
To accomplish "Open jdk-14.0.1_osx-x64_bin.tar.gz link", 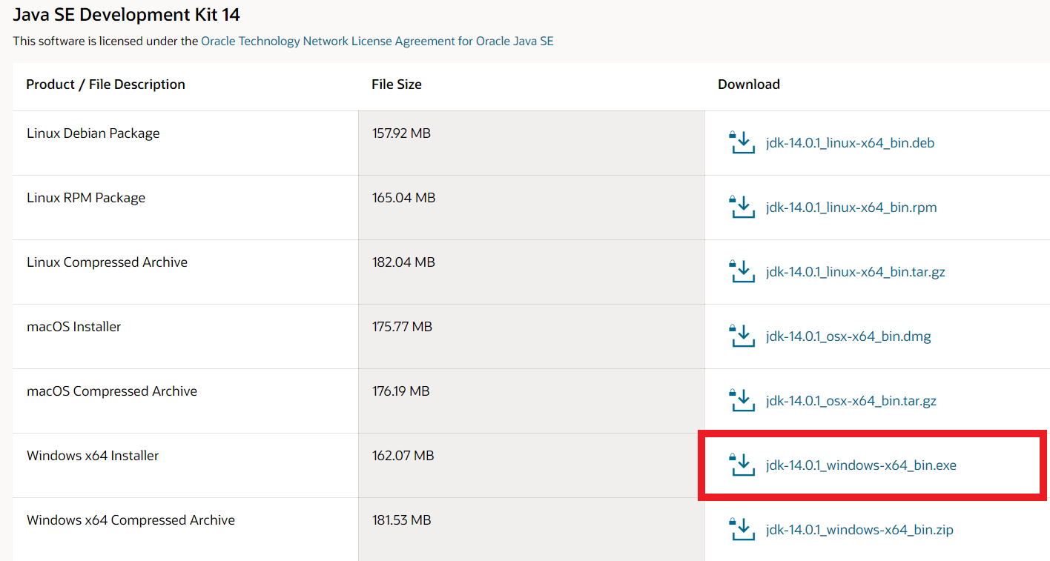I will (x=851, y=401).
